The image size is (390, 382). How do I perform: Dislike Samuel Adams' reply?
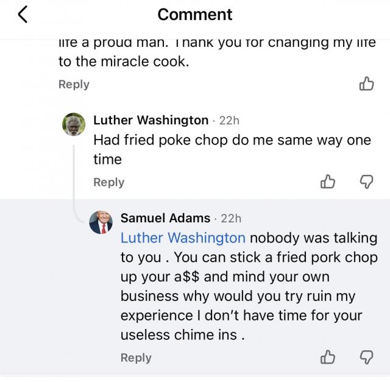[366, 358]
